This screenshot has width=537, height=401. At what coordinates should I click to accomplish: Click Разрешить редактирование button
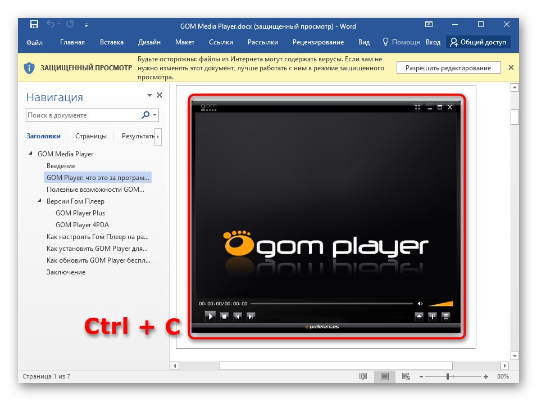click(x=448, y=68)
